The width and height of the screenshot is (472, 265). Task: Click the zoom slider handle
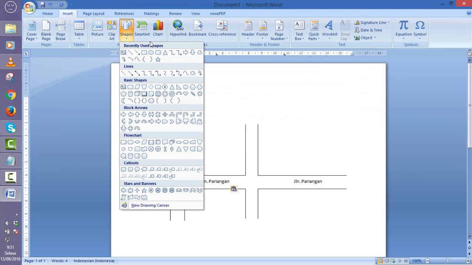point(447,261)
